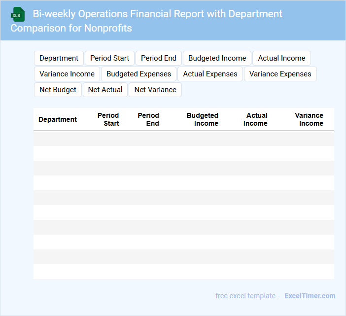Pick the Actual Expenses tag

coord(210,74)
